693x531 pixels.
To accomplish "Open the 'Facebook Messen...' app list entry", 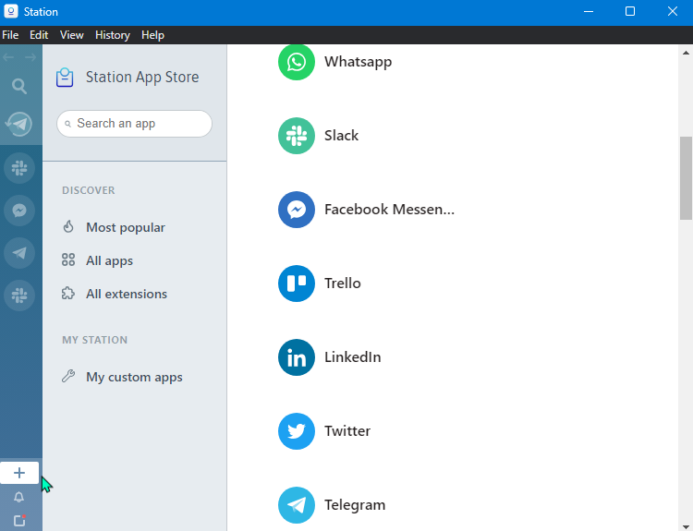I will click(389, 210).
